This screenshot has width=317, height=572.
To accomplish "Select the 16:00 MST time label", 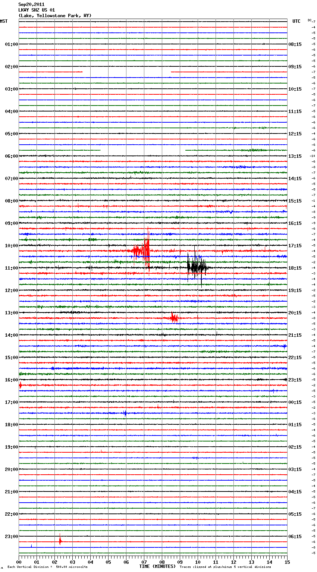I will click(x=12, y=380).
